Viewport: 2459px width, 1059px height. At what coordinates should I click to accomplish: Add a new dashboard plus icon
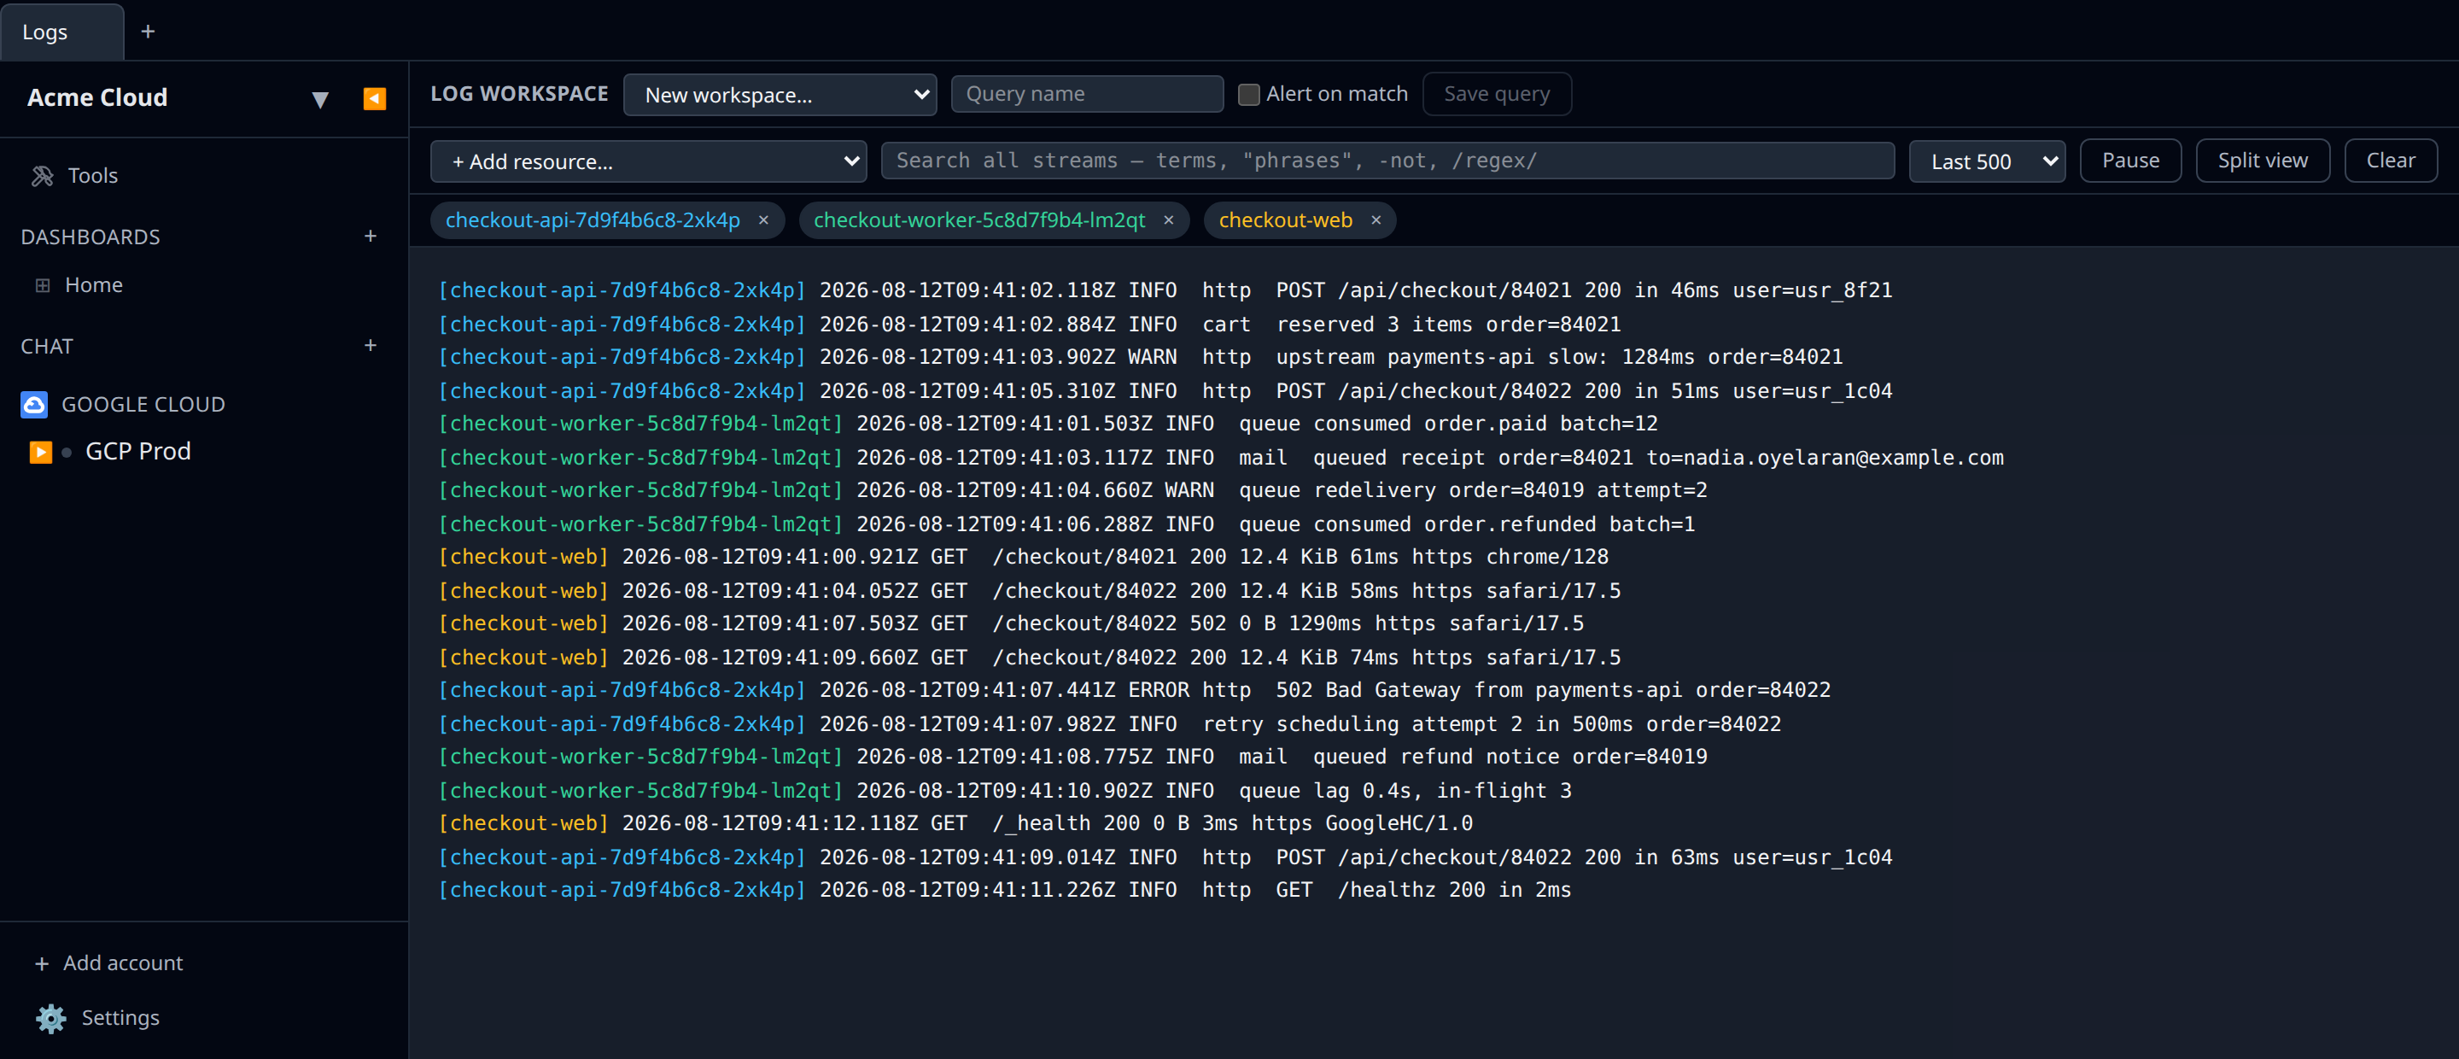click(371, 236)
